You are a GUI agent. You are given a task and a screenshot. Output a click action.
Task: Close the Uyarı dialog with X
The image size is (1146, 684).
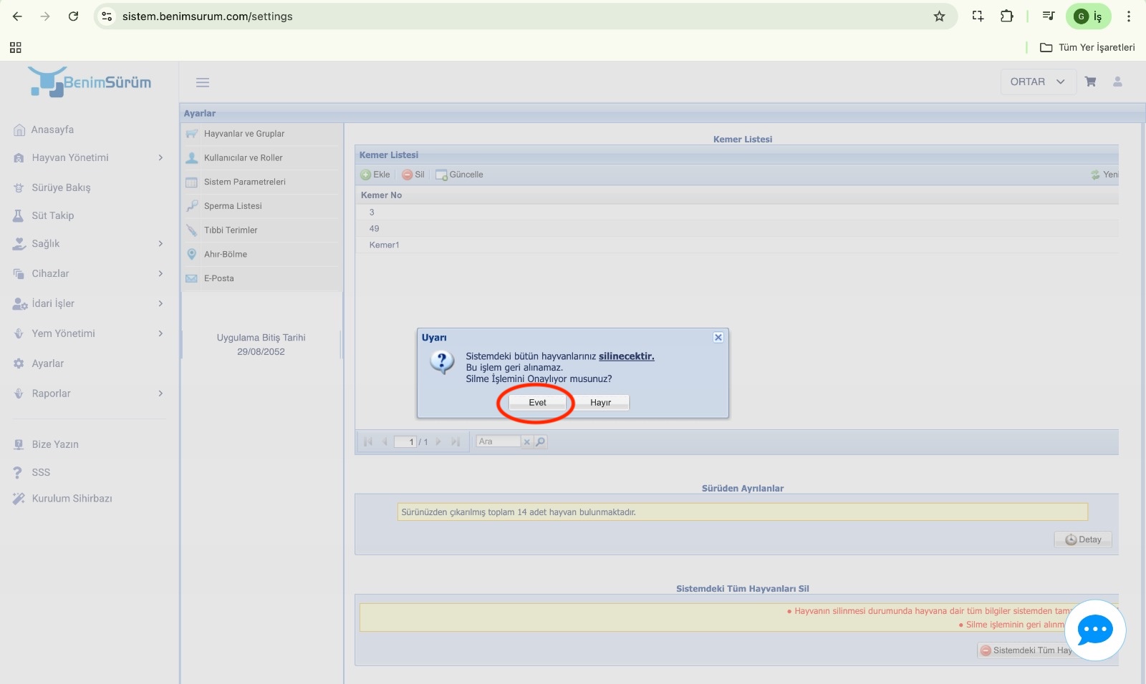718,338
